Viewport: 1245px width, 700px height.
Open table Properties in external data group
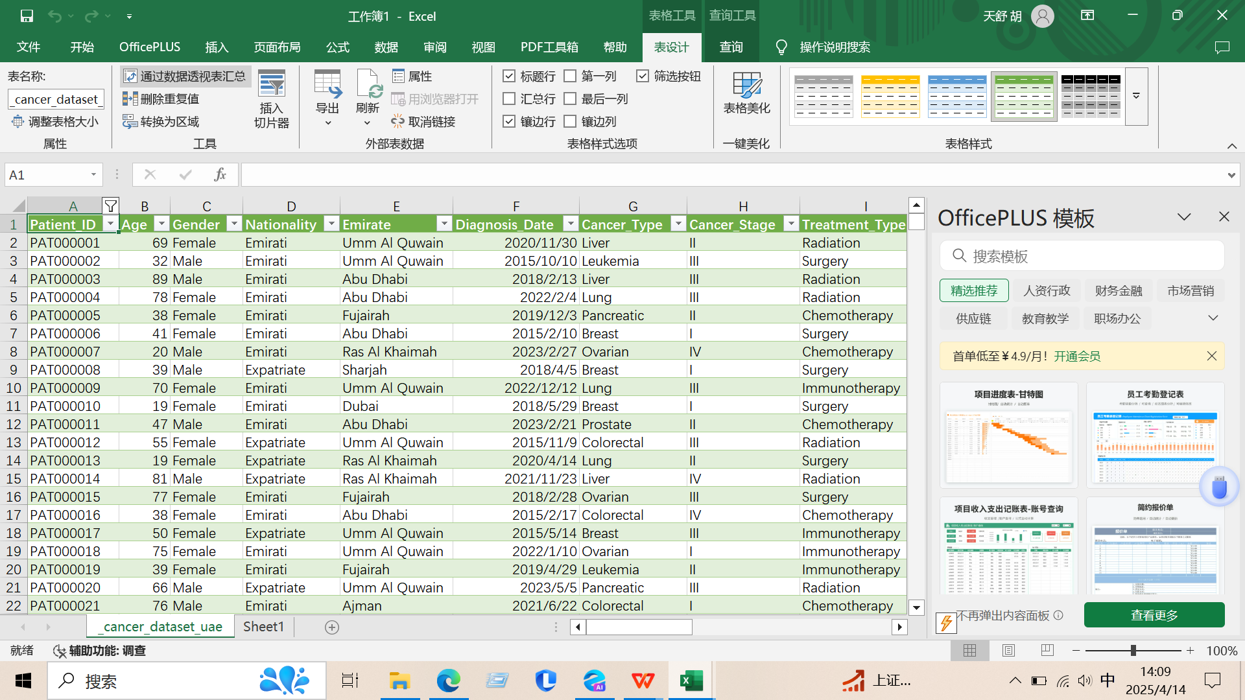413,76
